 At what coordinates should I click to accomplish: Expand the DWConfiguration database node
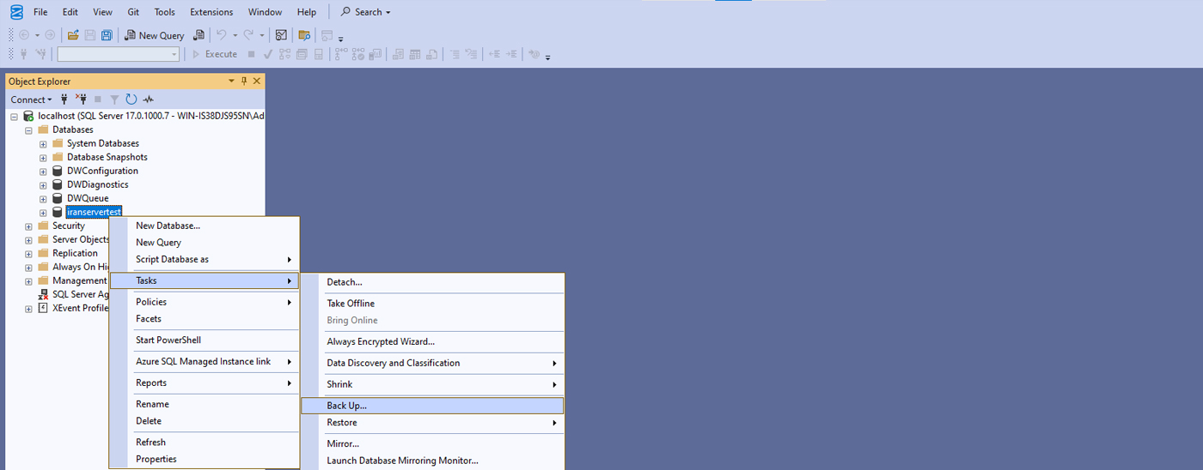(43, 172)
